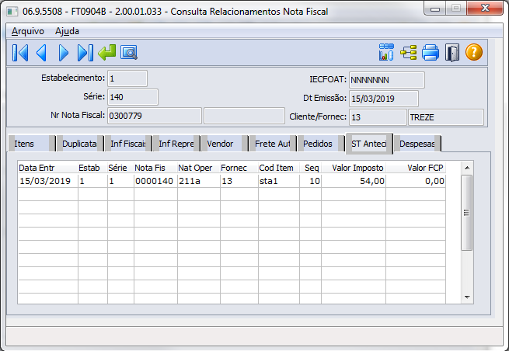
Task: Open the Arquivo menu
Action: coord(28,31)
